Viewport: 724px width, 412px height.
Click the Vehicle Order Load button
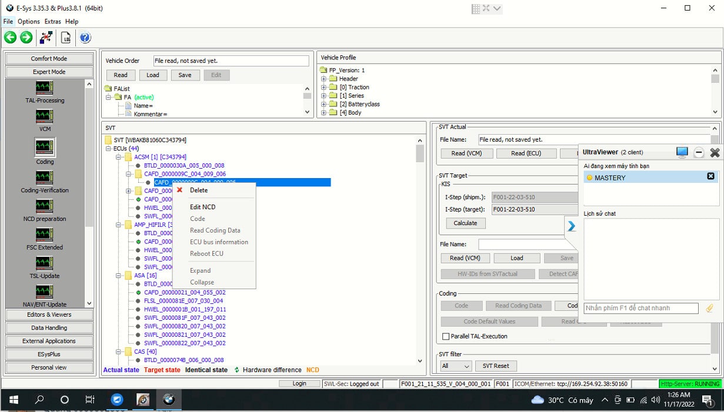[x=153, y=75]
